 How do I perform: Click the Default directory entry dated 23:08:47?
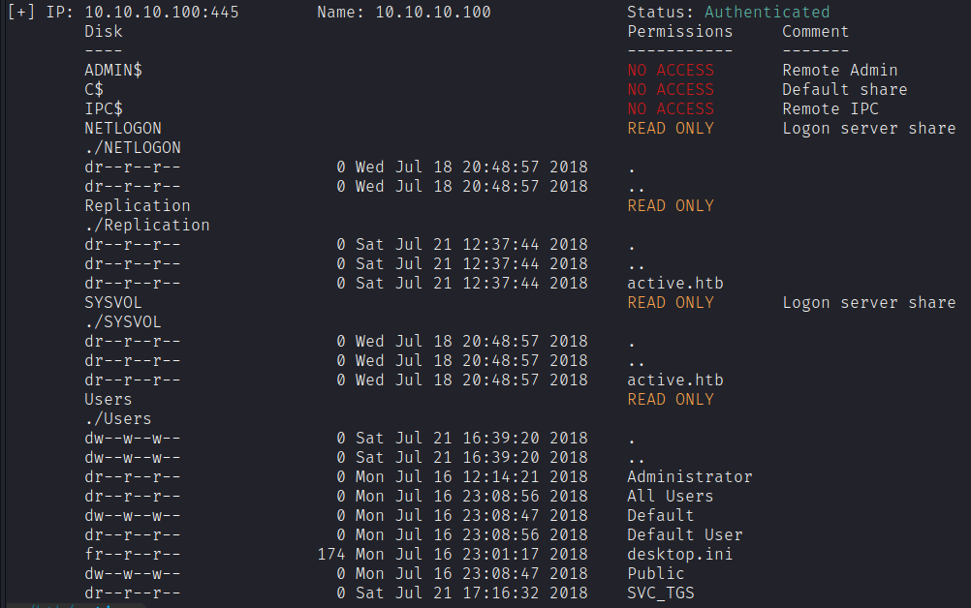click(661, 515)
